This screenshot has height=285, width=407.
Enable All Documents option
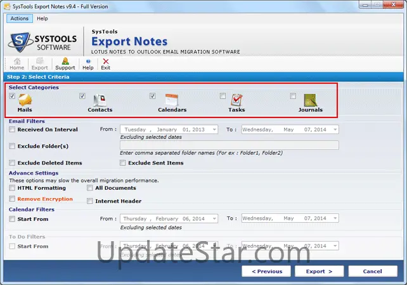click(90, 188)
